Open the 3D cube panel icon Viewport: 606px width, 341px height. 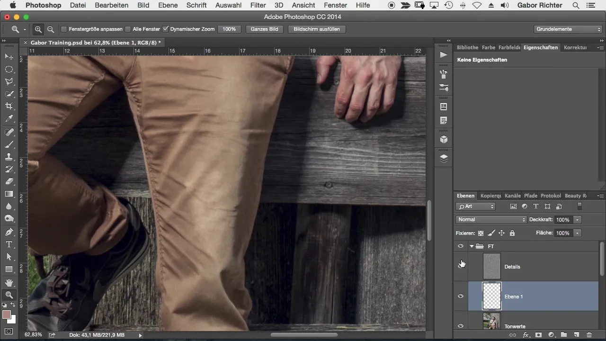click(444, 139)
